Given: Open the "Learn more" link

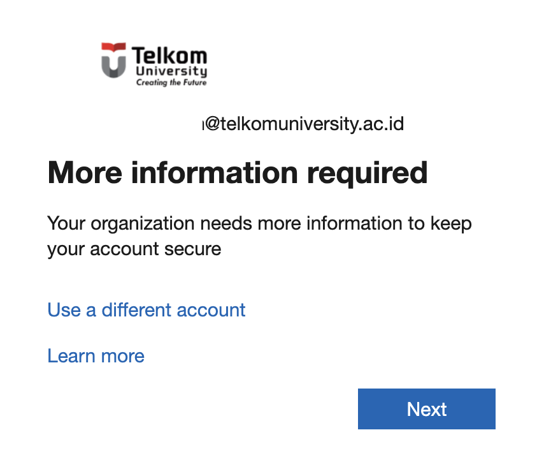Looking at the screenshot, I should pyautogui.click(x=96, y=355).
